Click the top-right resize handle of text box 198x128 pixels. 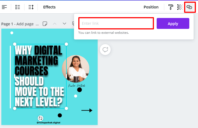point(66,44)
